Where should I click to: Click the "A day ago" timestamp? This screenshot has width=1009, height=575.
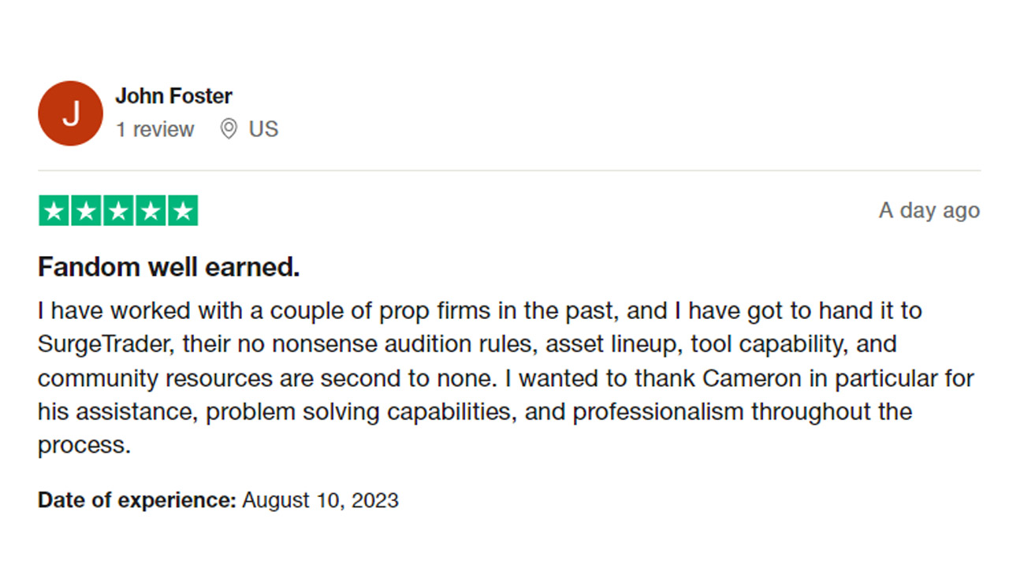[929, 210]
